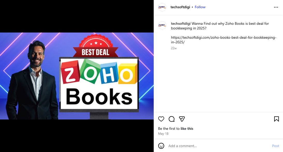Click techsoftdigi profile avatar in header
The image size is (283, 152).
(162, 7)
